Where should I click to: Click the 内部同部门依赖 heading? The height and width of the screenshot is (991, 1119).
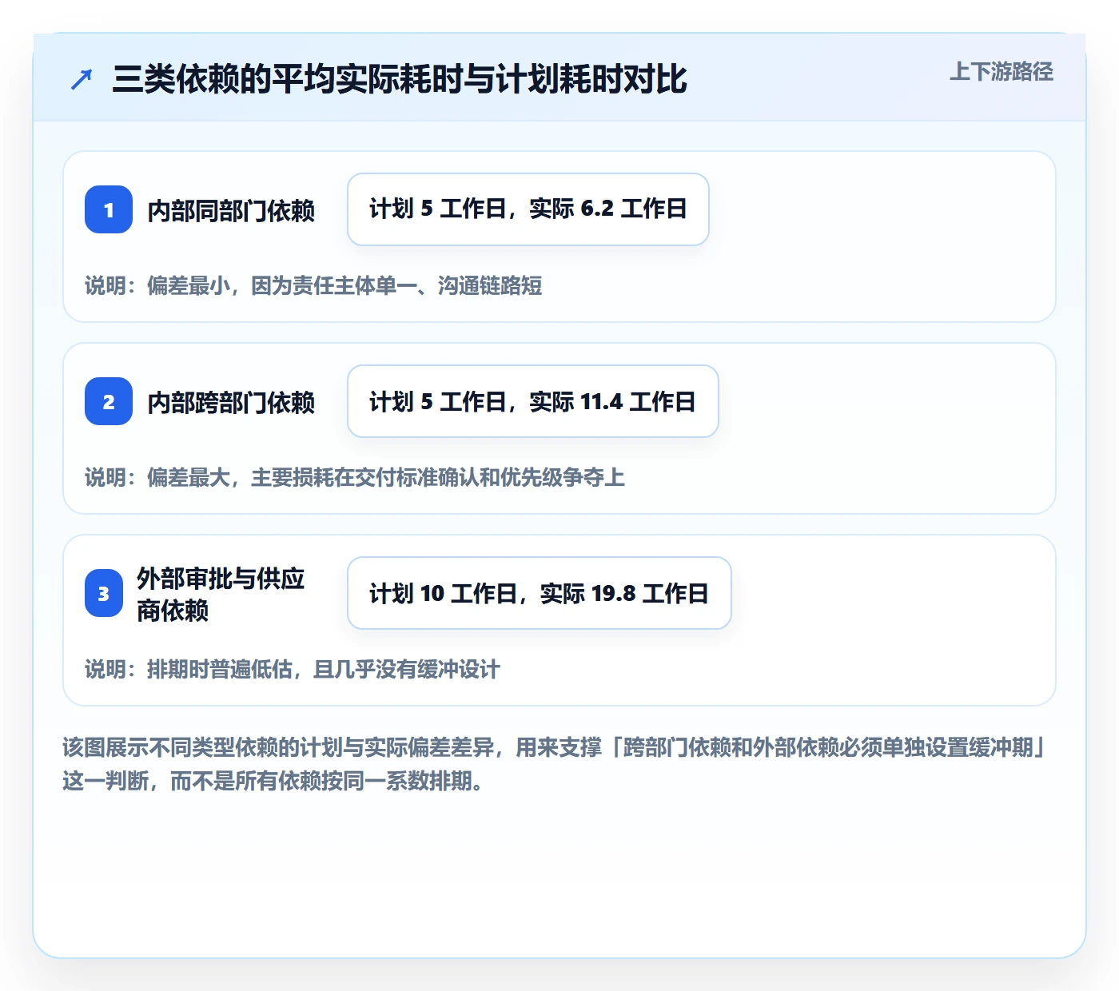click(x=231, y=210)
